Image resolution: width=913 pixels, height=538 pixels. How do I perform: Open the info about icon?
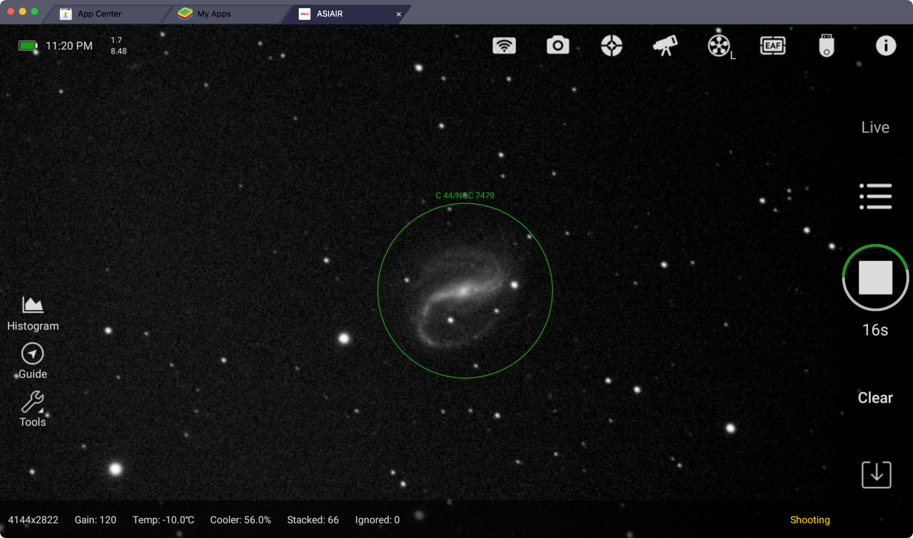885,45
